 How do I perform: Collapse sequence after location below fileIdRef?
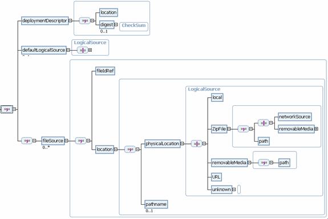tap(137, 150)
